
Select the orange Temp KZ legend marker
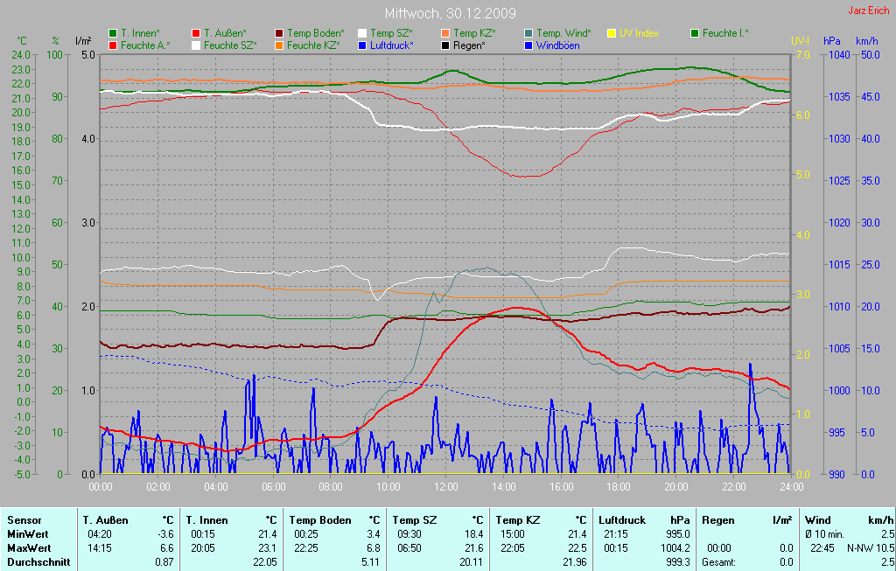pos(446,33)
